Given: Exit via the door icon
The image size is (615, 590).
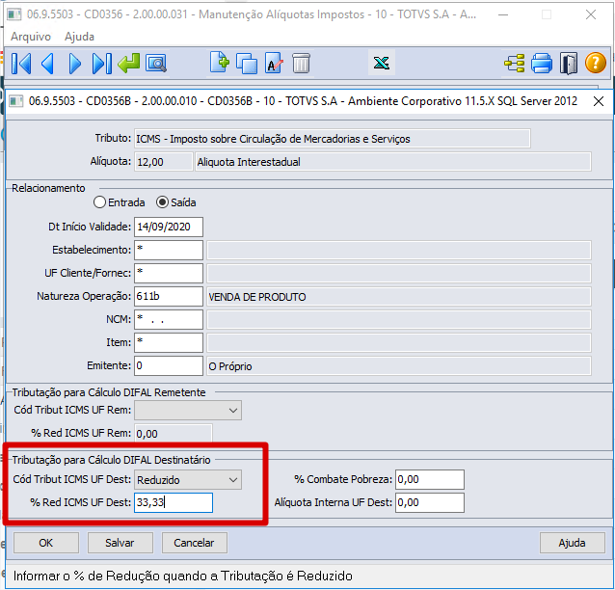Looking at the screenshot, I should [x=569, y=64].
